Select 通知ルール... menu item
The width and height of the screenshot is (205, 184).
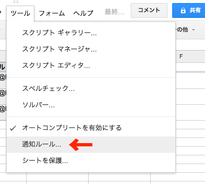coord(91,145)
